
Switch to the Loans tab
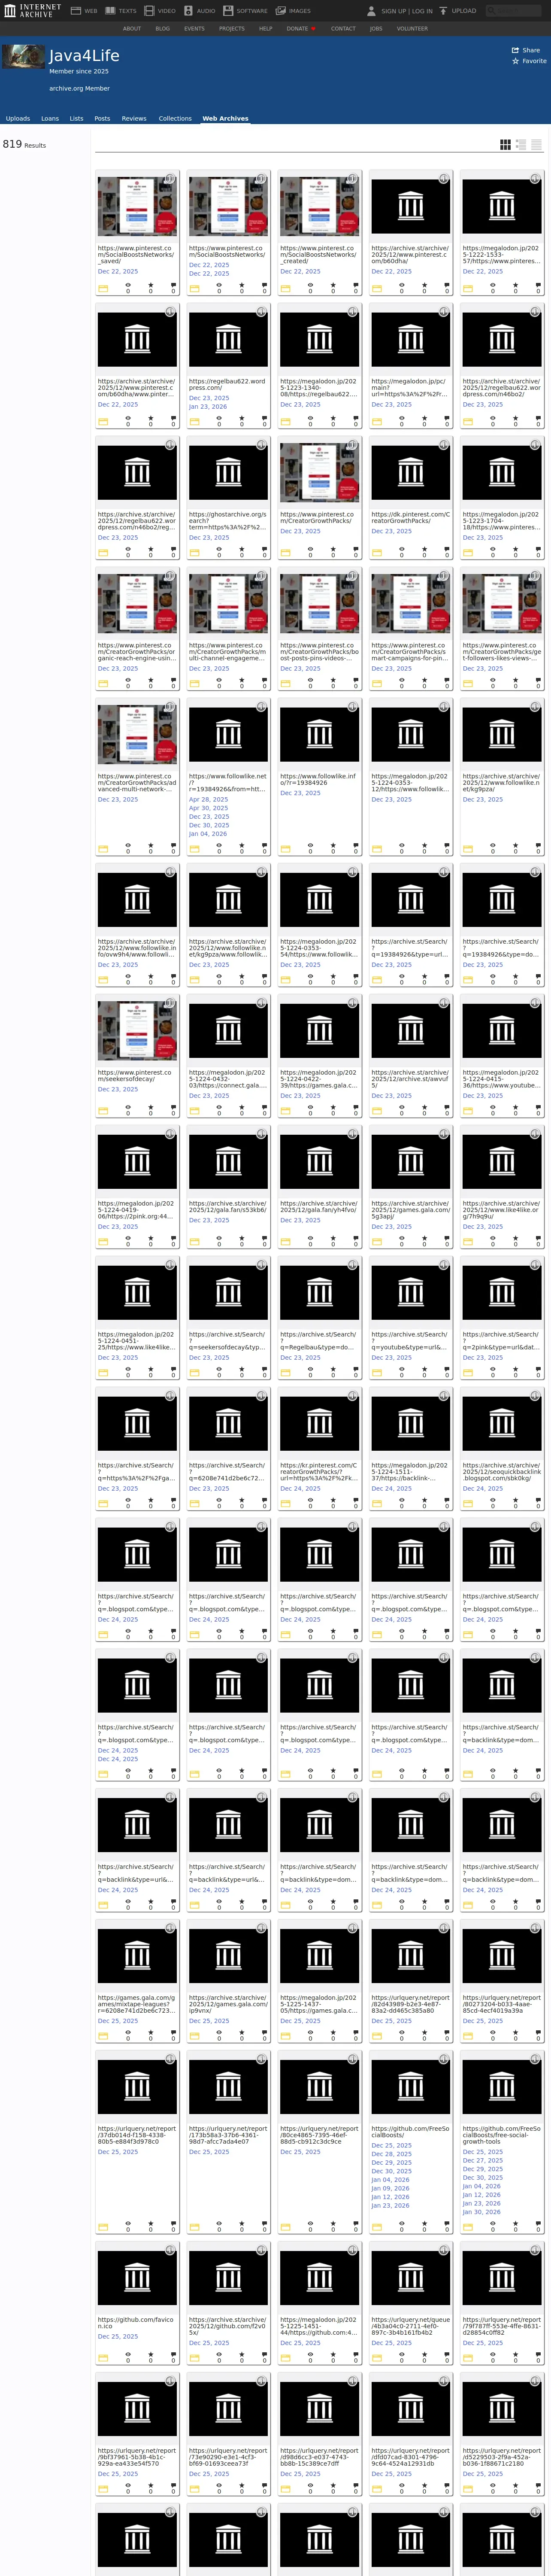click(x=50, y=118)
